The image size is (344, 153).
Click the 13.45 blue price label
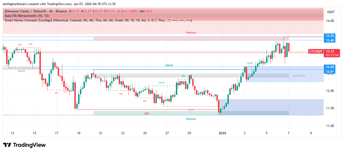(x=330, y=40)
